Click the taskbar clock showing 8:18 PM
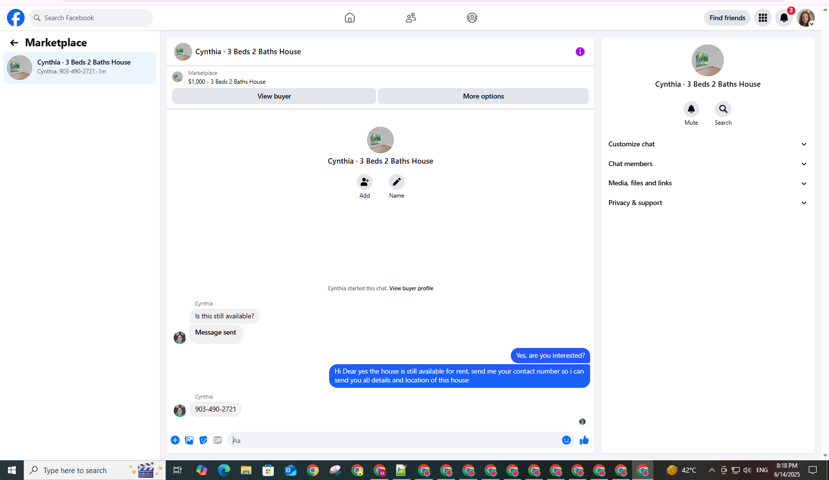Viewport: 829px width, 480px height. point(787,470)
